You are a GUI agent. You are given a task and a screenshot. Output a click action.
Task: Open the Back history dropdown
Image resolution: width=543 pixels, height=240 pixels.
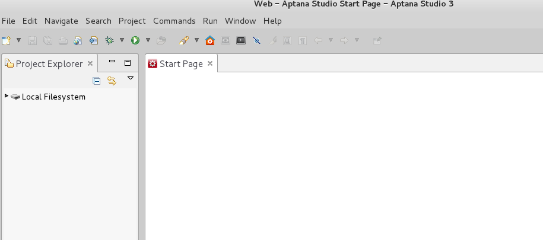331,40
